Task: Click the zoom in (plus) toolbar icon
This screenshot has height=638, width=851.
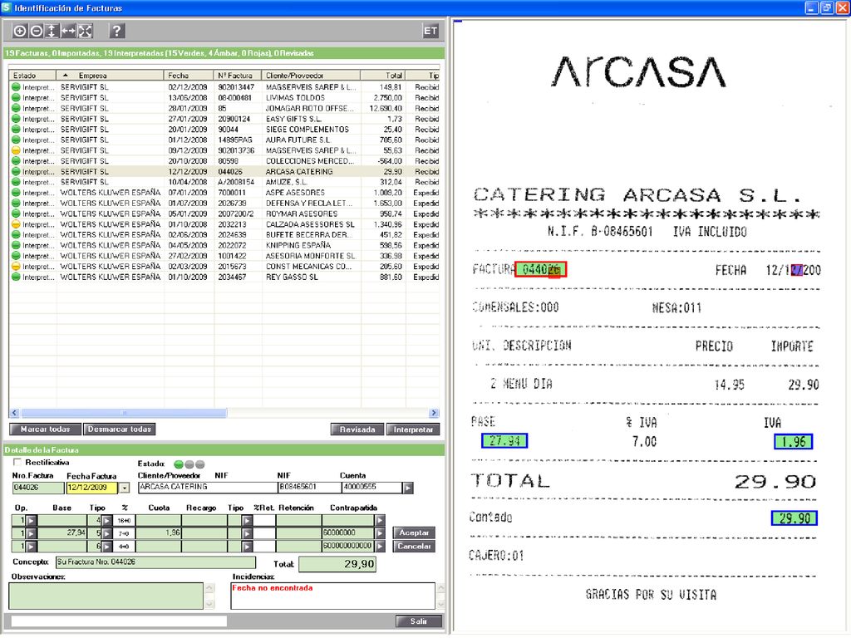Action: click(x=20, y=31)
